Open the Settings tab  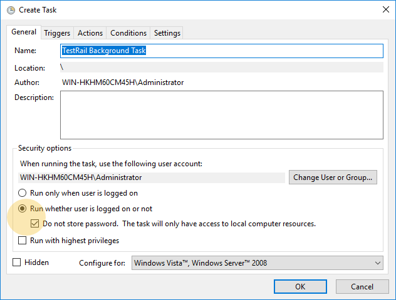(x=167, y=33)
